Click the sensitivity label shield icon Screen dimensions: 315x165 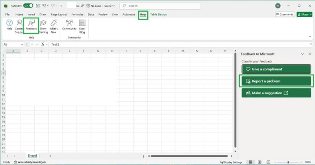point(88,6)
